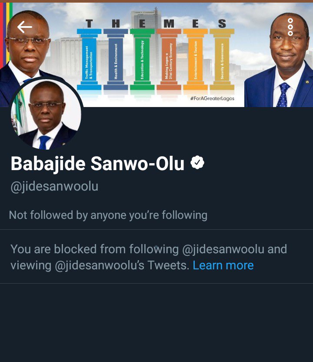
Task: Tap the green Education & Technology pillar
Action: click(x=142, y=59)
